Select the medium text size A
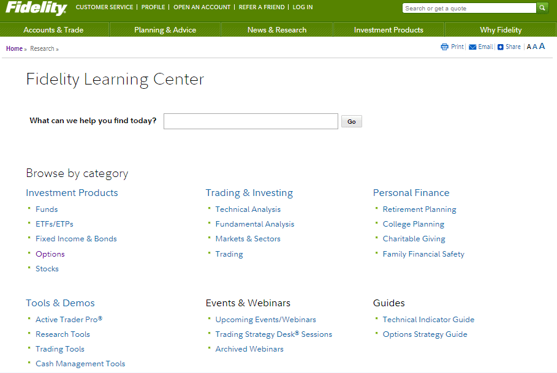Screen dimensions: 557x373 pyautogui.click(x=535, y=47)
